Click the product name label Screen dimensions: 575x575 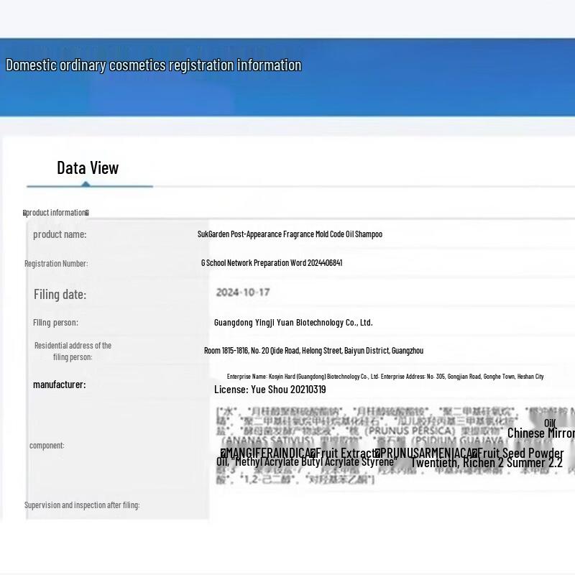tap(60, 234)
